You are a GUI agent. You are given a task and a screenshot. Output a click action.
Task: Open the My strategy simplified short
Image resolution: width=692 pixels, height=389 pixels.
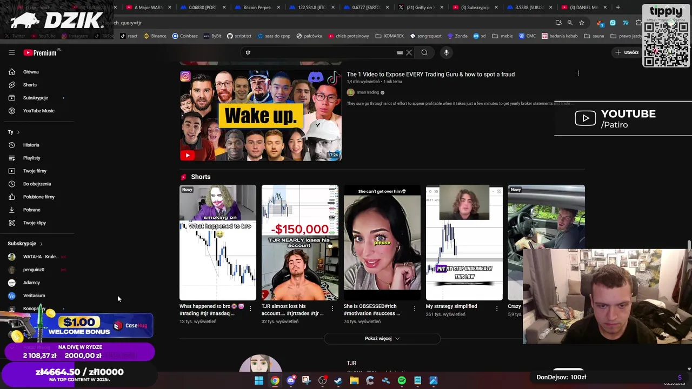464,243
